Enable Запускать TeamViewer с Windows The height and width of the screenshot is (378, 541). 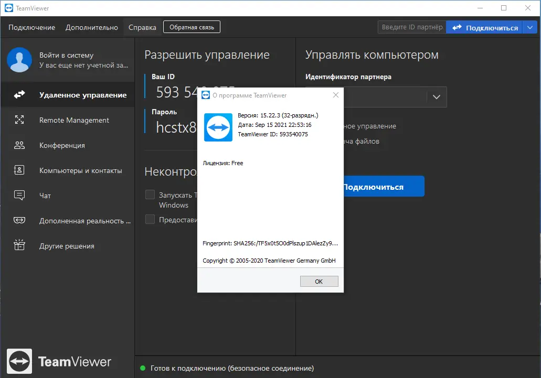[150, 195]
